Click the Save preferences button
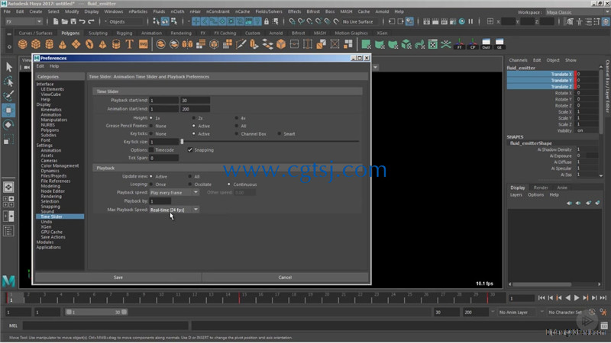The image size is (611, 343). [x=118, y=277]
